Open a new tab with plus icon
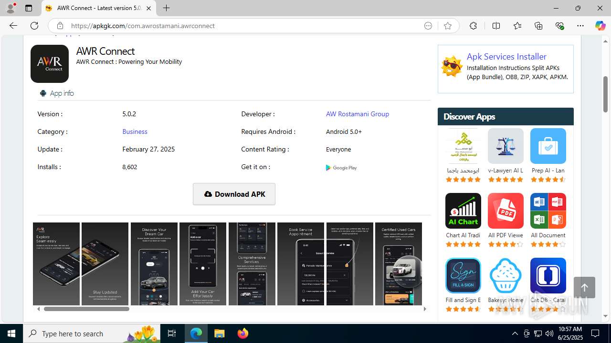The width and height of the screenshot is (611, 343). pyautogui.click(x=166, y=8)
